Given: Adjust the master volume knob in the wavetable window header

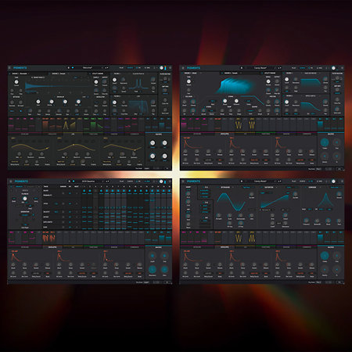Looking at the screenshot, I should (x=333, y=68).
